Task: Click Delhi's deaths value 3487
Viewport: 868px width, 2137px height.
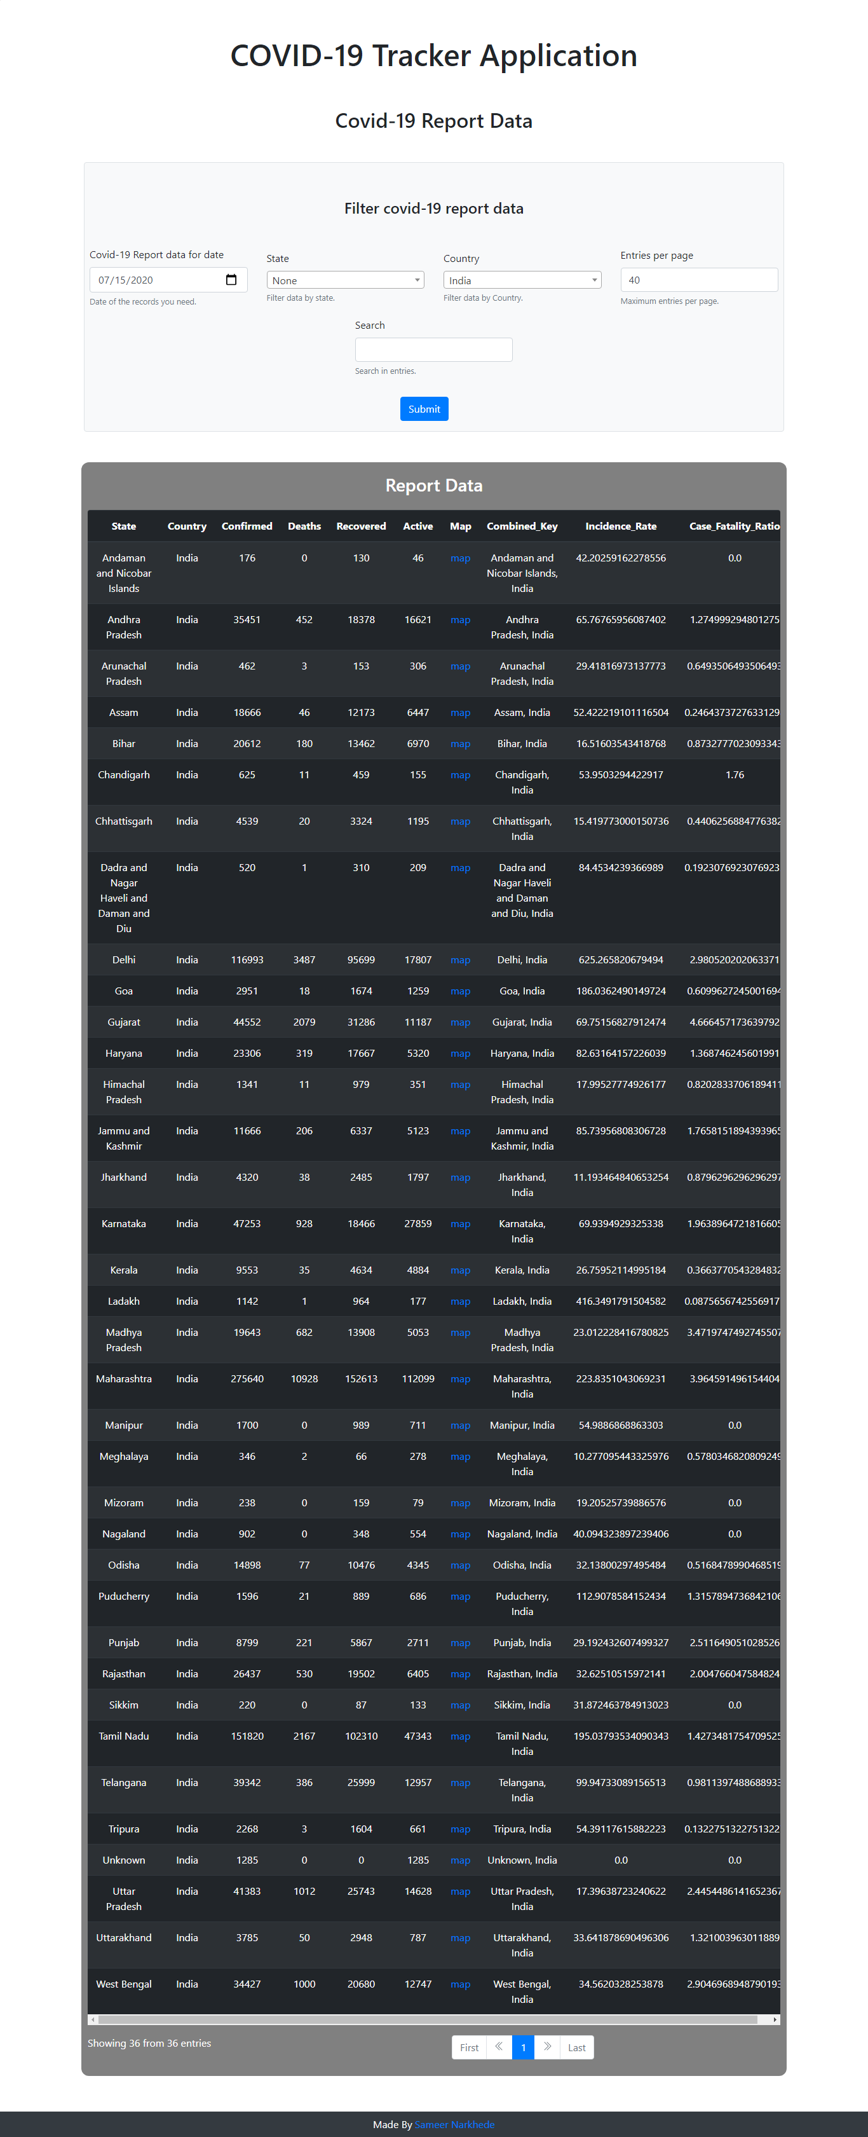Action: 304,960
